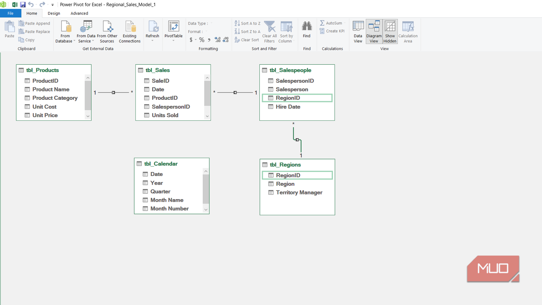Open Quick Access Toolbar customize arrow
This screenshot has width=542, height=305.
(x=52, y=5)
